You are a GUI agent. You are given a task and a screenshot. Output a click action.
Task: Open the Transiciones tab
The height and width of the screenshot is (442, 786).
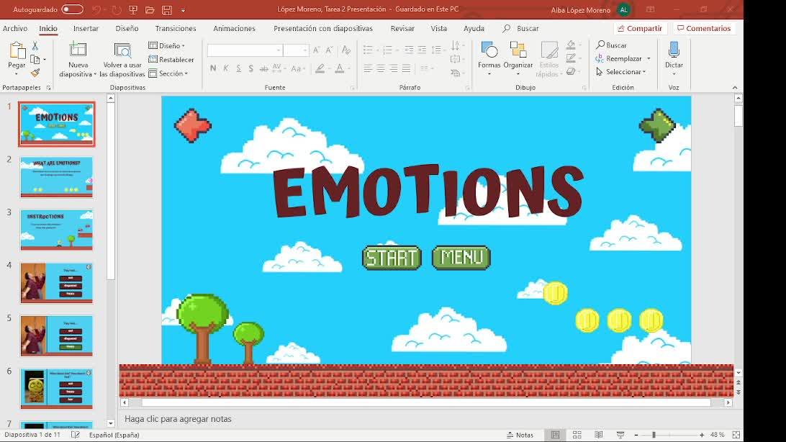click(176, 29)
